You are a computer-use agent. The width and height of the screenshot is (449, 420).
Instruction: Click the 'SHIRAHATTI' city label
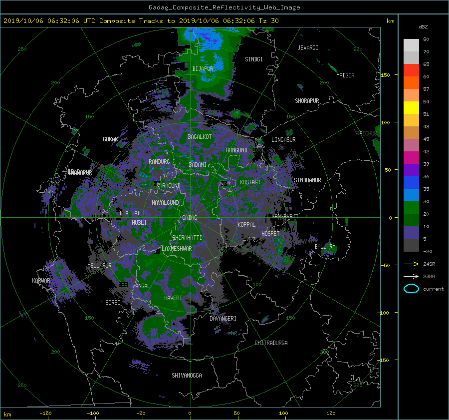[x=187, y=238]
